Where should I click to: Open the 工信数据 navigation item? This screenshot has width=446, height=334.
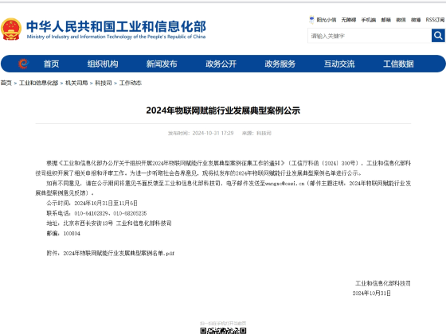coord(398,64)
